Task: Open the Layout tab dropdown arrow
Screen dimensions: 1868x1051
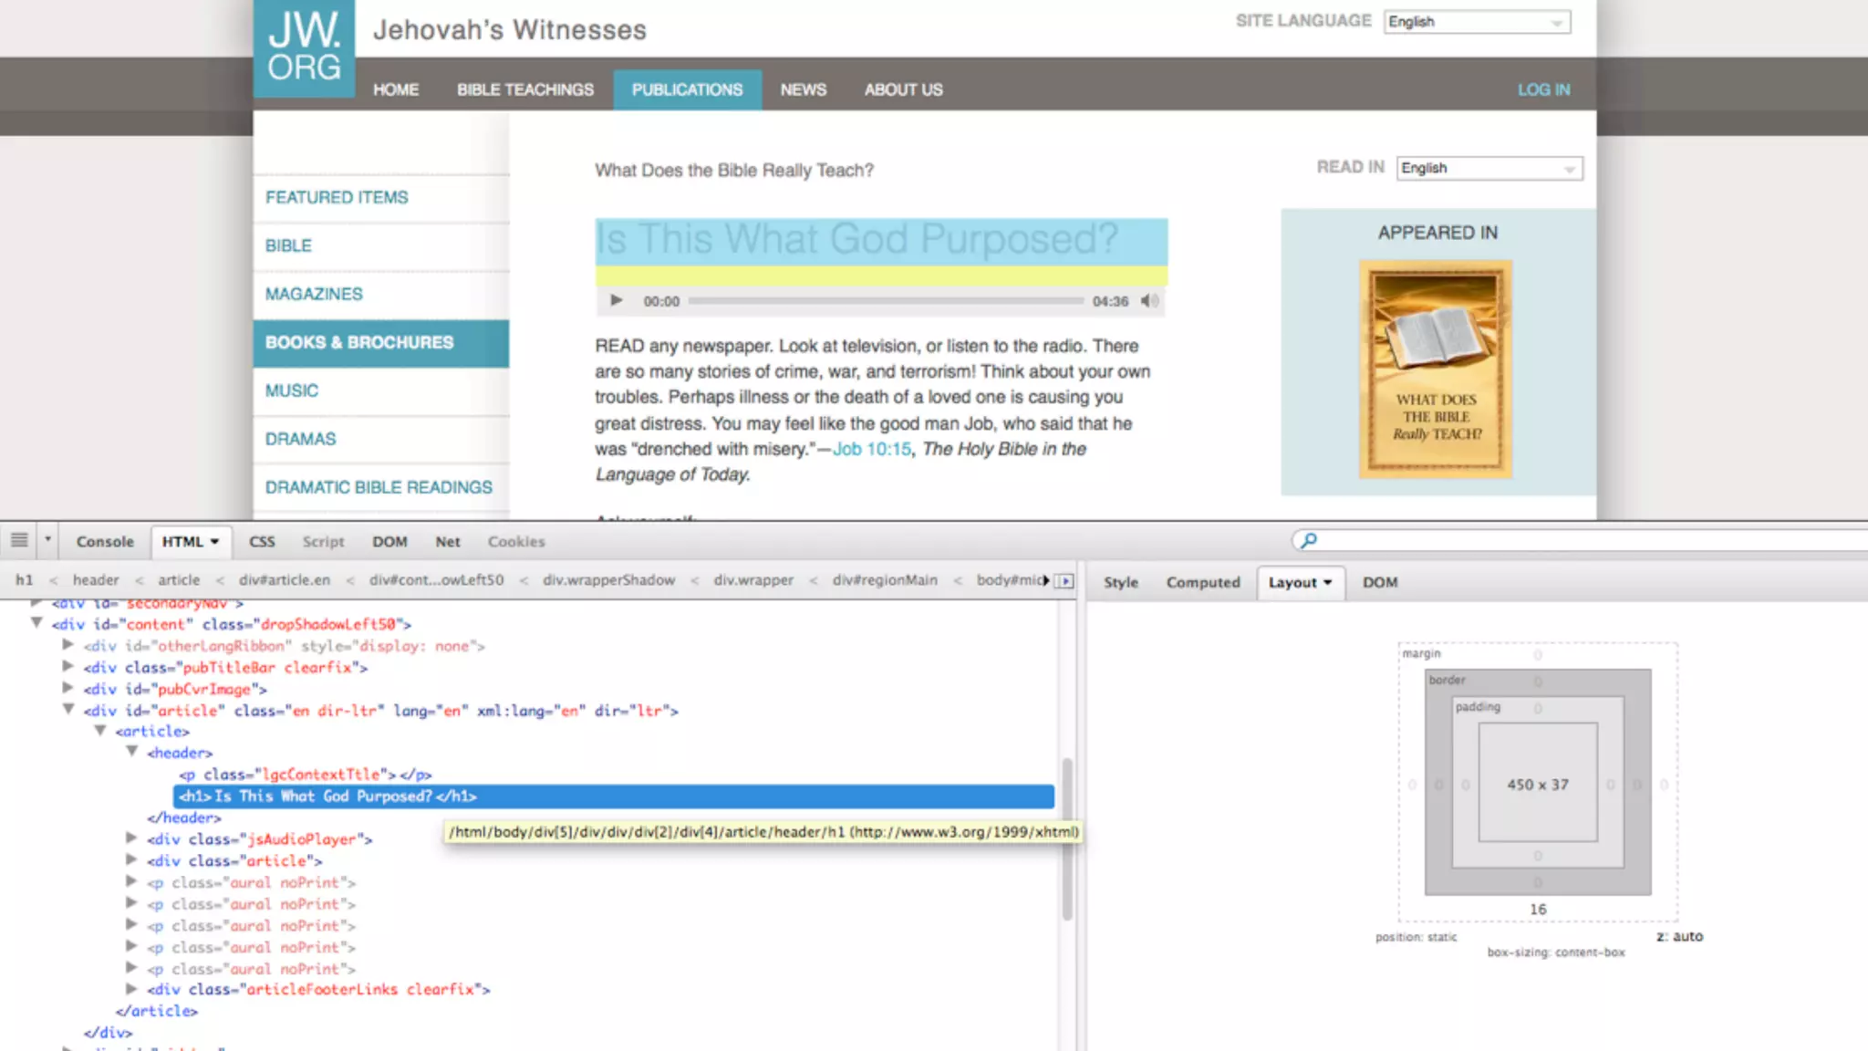Action: click(x=1327, y=582)
